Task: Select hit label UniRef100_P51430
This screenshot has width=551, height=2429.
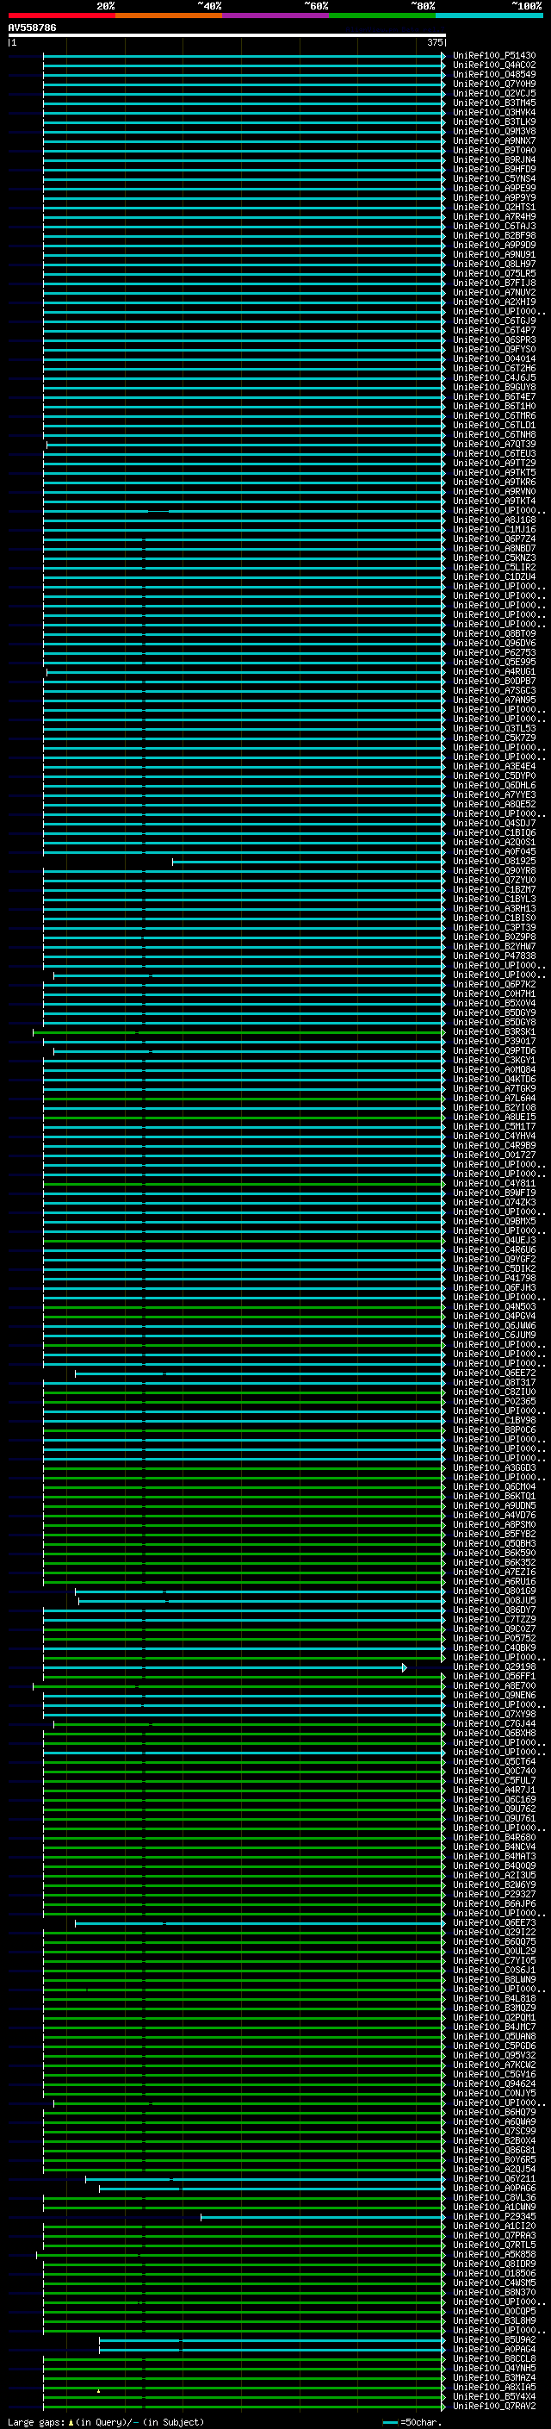Action: [494, 56]
